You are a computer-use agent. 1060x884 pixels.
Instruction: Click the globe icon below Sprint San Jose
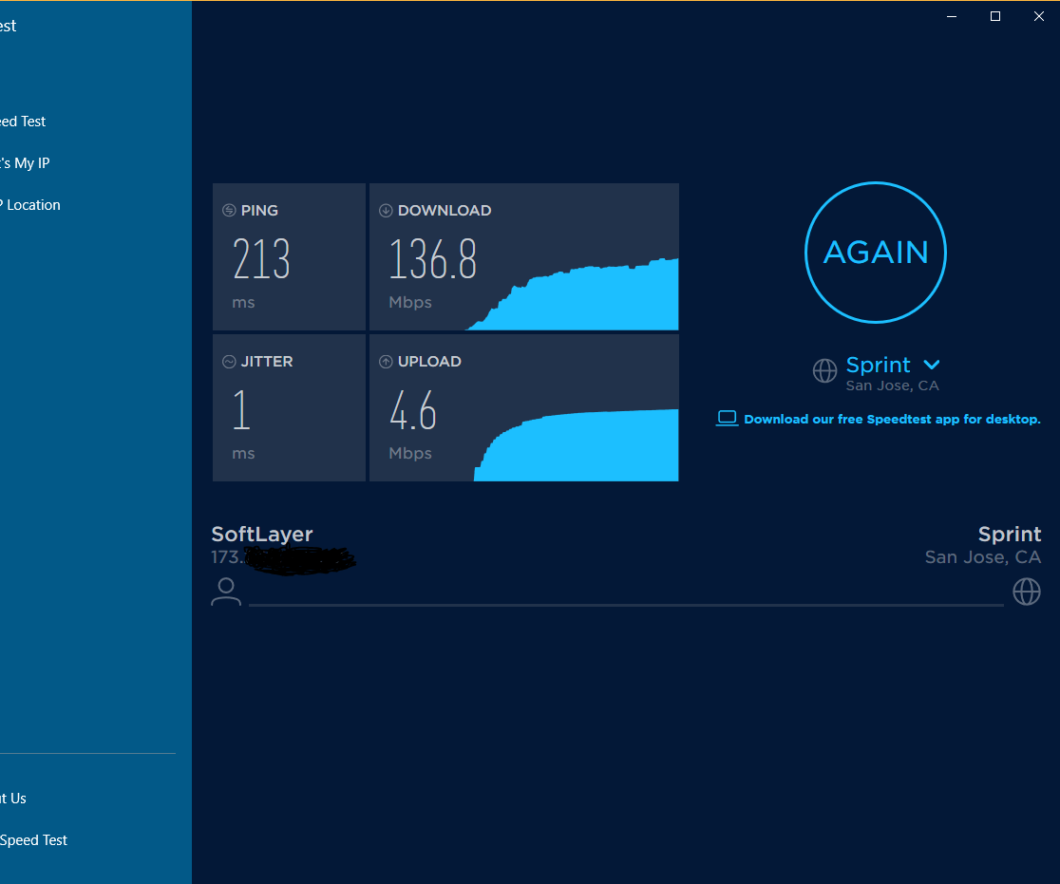(x=1027, y=591)
